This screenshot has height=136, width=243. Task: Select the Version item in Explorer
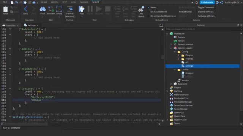coord(185,80)
